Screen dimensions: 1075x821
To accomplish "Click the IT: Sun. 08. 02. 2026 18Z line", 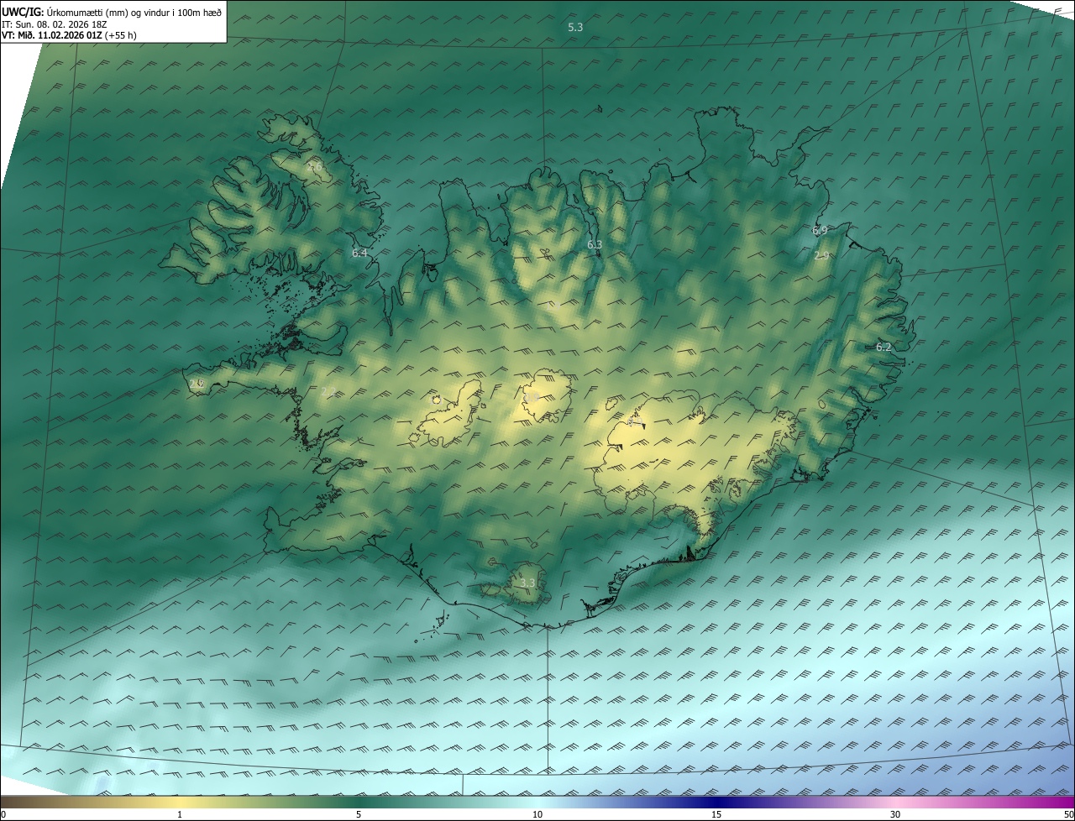I will point(55,24).
